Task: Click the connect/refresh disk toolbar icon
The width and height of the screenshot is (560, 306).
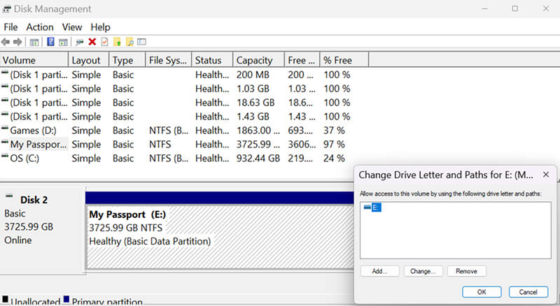Action: coord(79,42)
